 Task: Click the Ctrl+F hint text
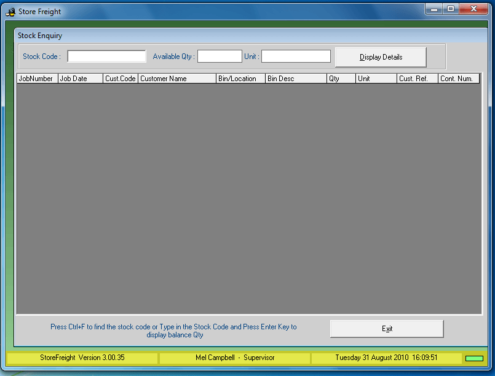173,331
